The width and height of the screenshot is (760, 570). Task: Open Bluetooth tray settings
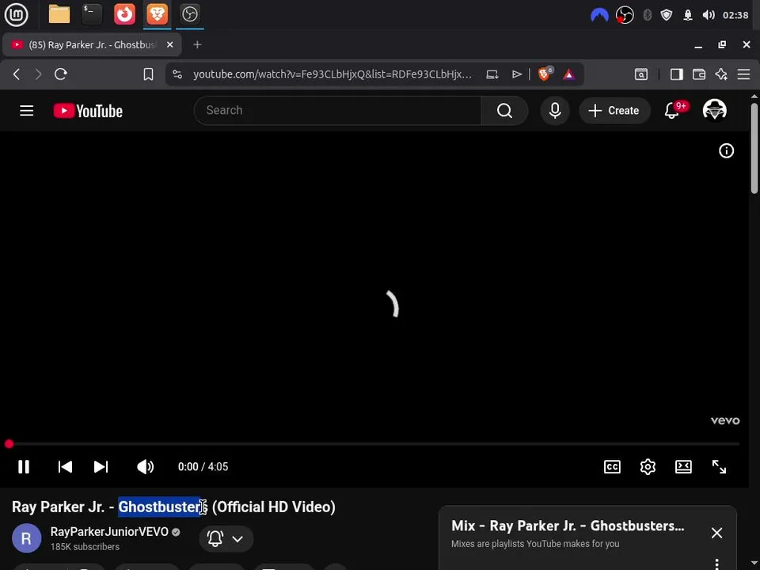click(647, 15)
